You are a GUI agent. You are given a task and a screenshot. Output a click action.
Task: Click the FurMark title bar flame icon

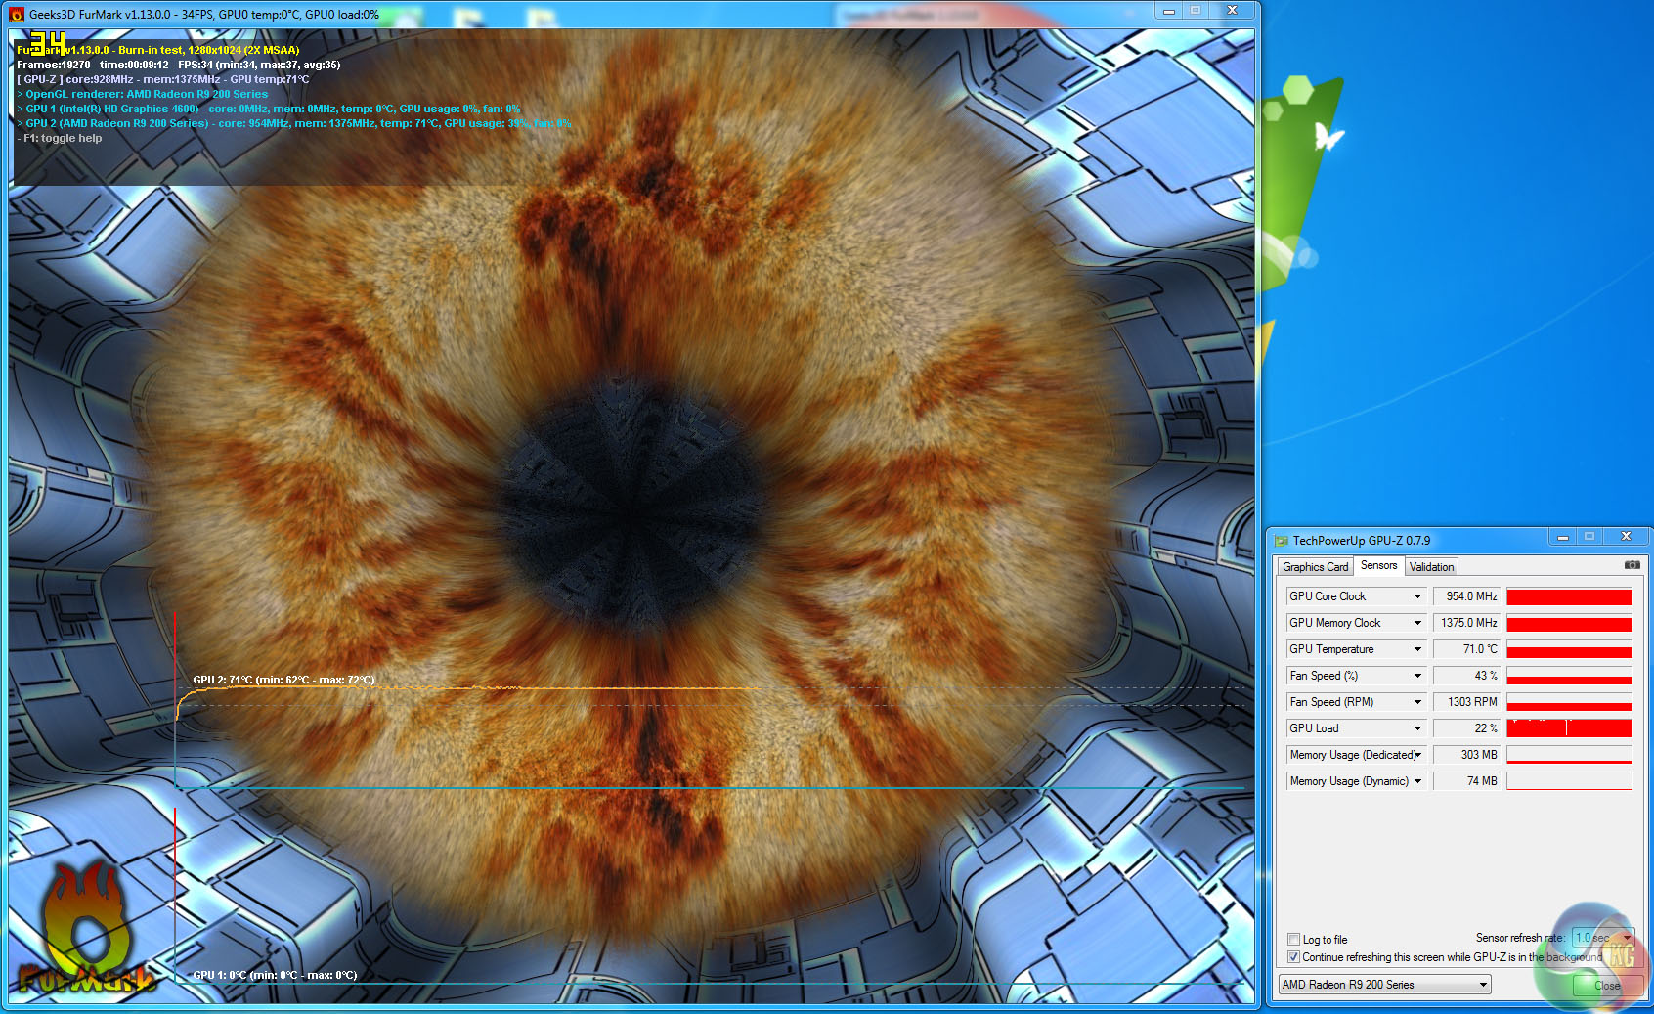(17, 15)
